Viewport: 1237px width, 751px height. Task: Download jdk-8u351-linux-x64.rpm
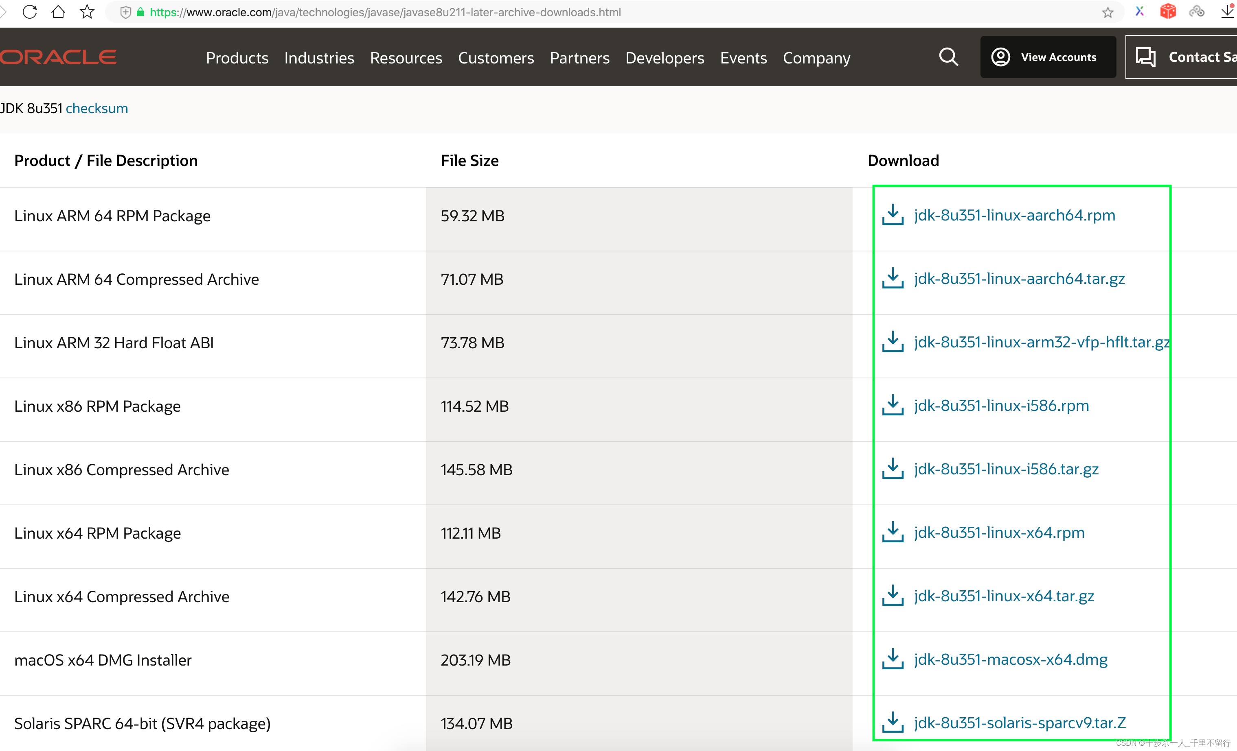[999, 532]
